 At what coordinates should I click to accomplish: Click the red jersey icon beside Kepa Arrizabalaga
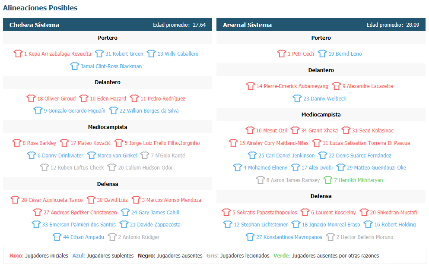point(18,54)
